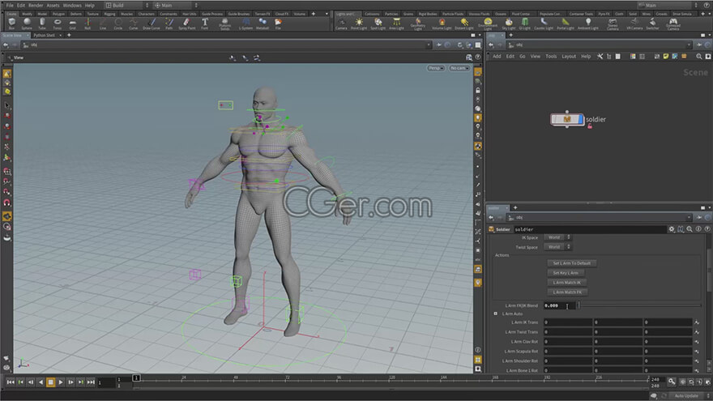Viewport: 713px width, 401px height.
Task: Jump to first frame on timeline
Action: [11, 382]
